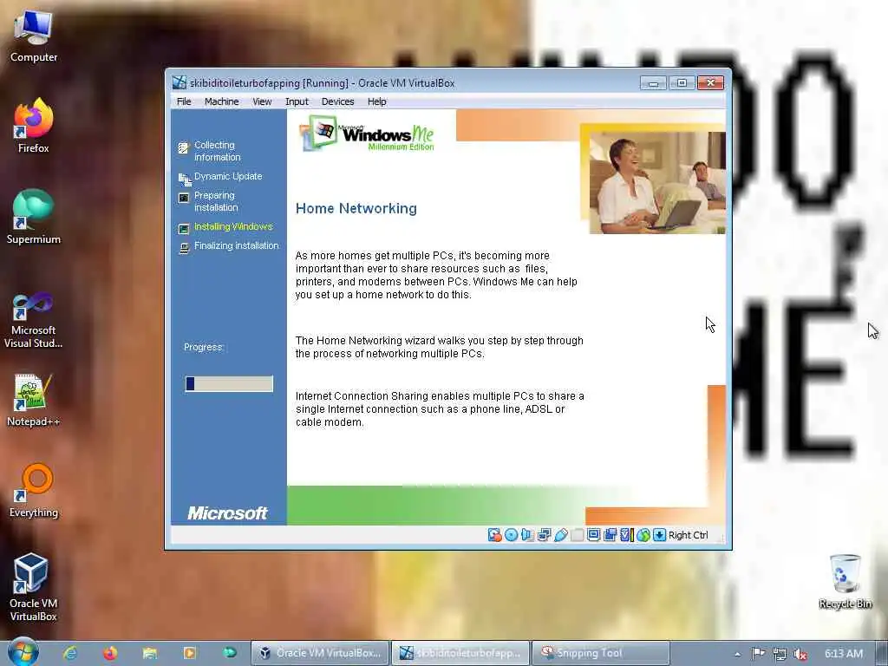
Task: Launch Internet Explorer from the taskbar
Action: (70, 653)
